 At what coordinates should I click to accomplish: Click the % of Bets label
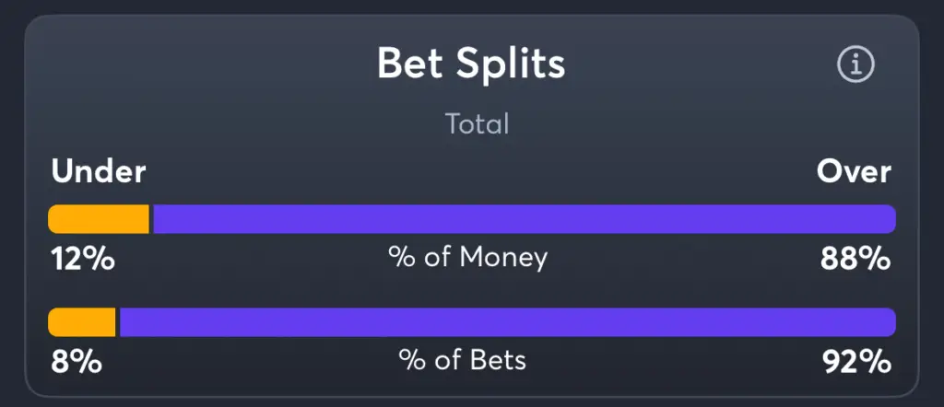(463, 361)
